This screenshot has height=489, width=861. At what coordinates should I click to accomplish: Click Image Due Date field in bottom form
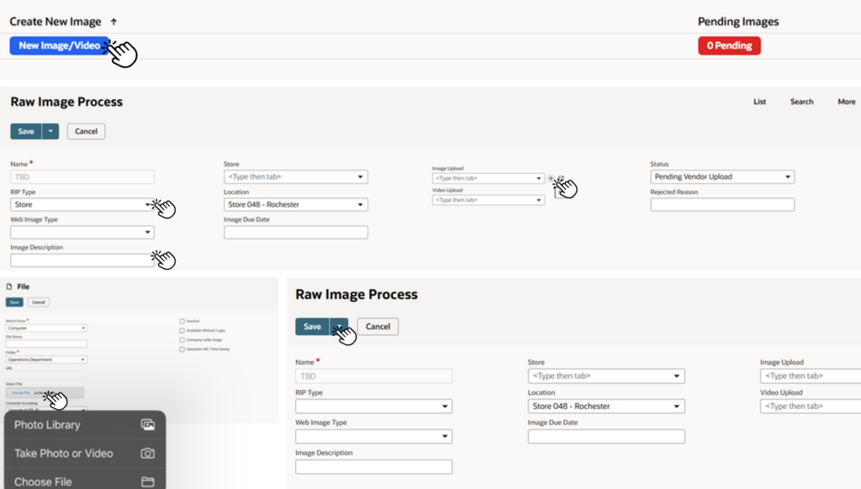(606, 436)
